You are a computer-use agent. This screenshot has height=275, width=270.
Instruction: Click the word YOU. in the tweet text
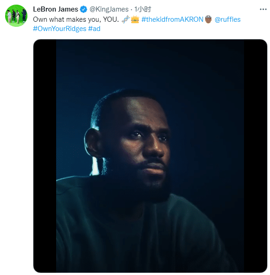coord(111,19)
